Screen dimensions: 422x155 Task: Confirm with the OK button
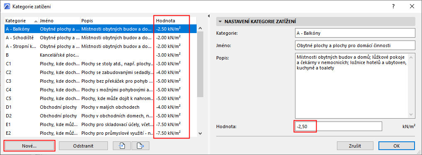tap(396, 146)
